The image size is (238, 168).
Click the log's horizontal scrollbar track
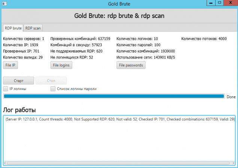(x=118, y=163)
